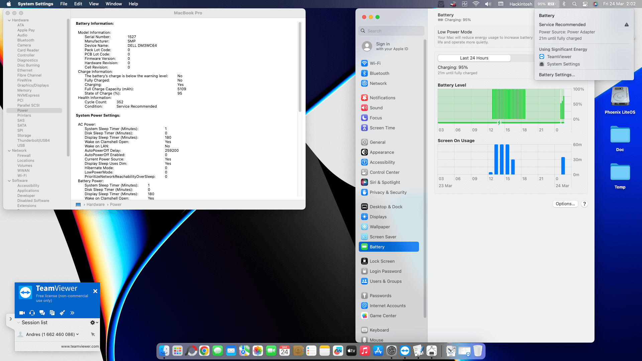Screen dimensions: 642x361
Task: Collapse the Network tree section
Action: tap(9, 151)
